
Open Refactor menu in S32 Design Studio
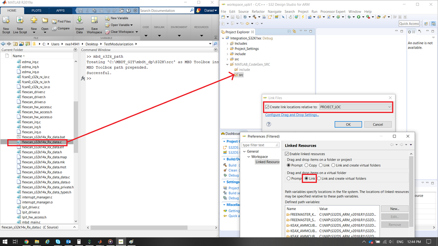258,11
